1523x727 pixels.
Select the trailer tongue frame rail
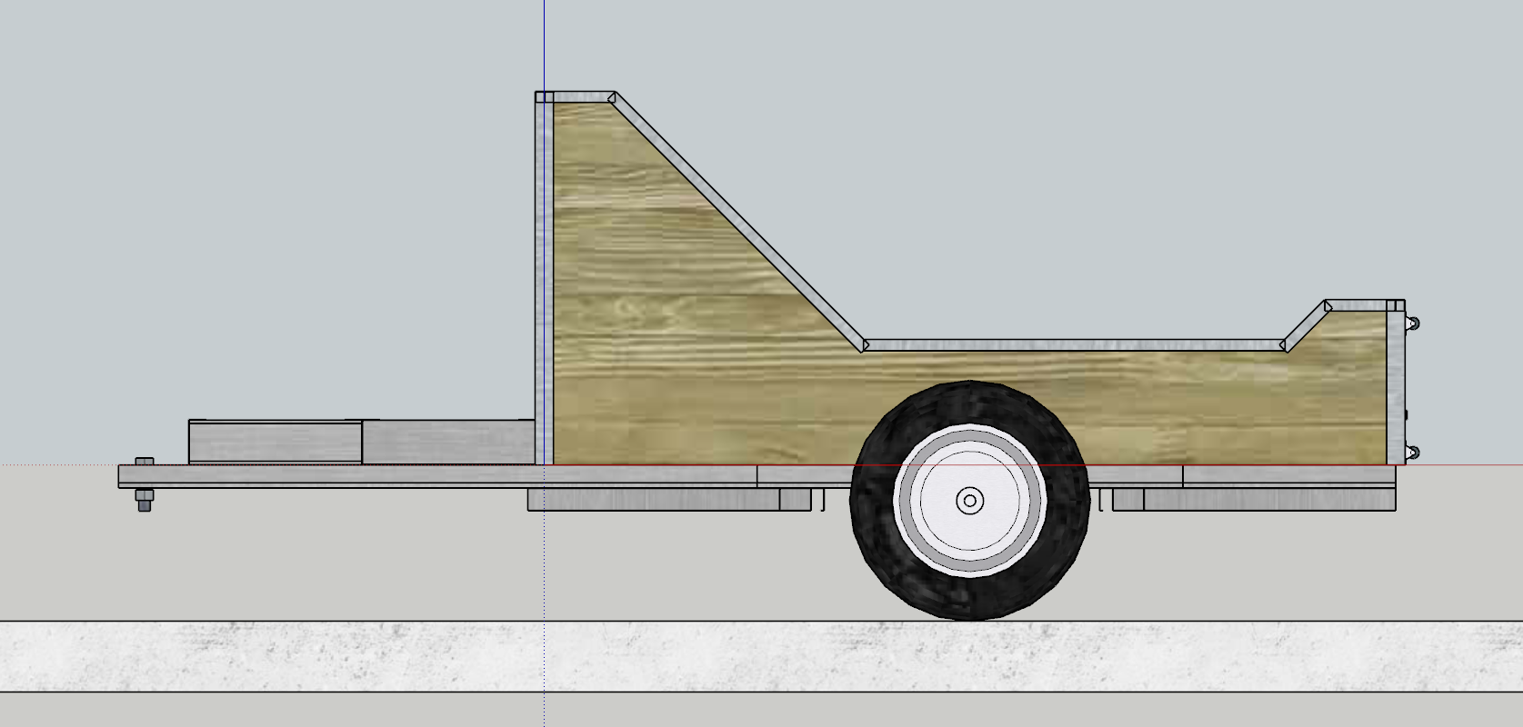pos(438,476)
